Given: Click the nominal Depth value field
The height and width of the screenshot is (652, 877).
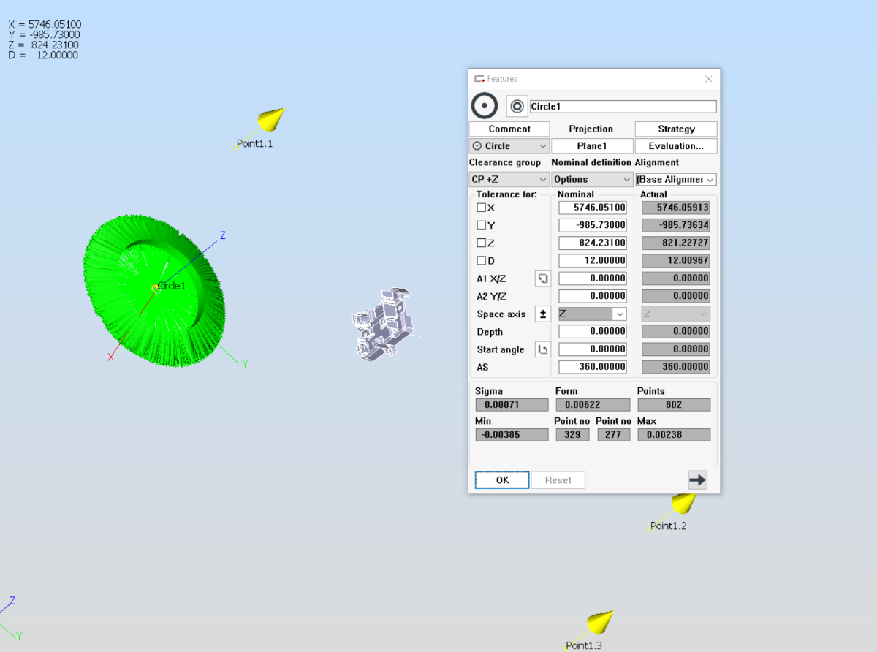Looking at the screenshot, I should click(593, 331).
